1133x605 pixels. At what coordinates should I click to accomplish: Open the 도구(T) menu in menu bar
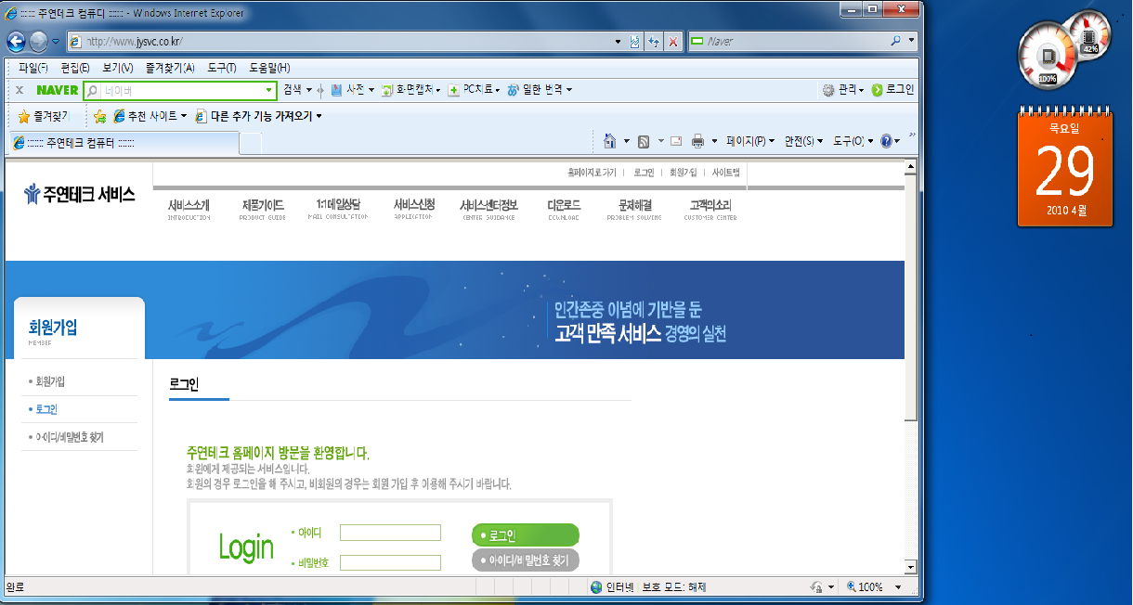[x=221, y=68]
